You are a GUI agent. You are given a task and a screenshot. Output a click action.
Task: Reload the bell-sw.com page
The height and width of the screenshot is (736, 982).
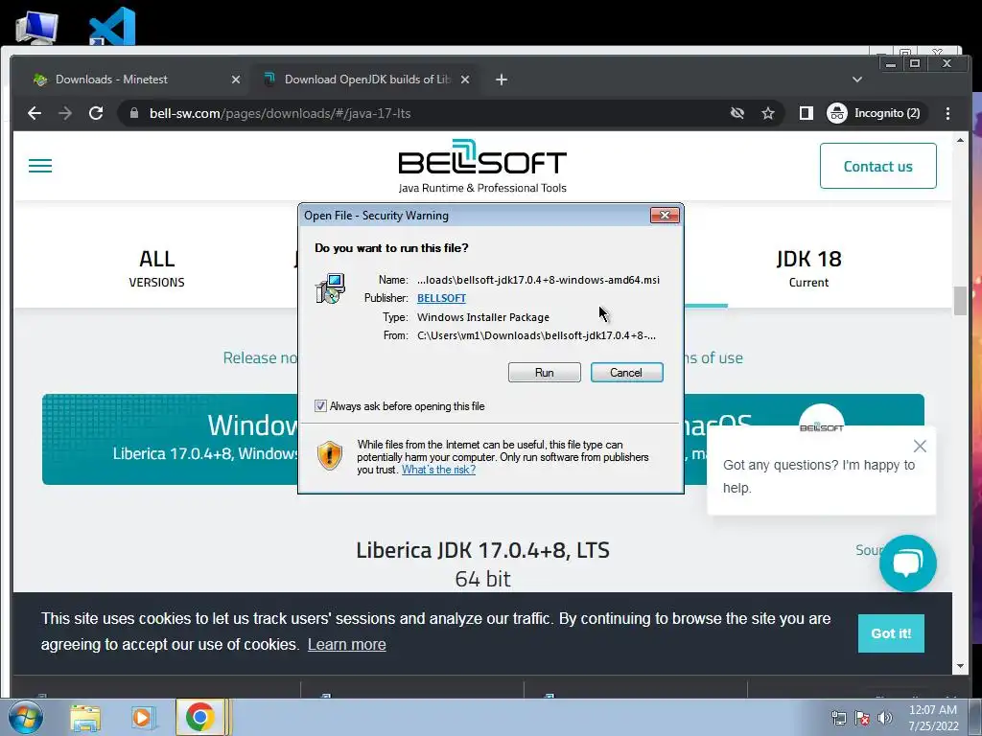click(x=96, y=113)
